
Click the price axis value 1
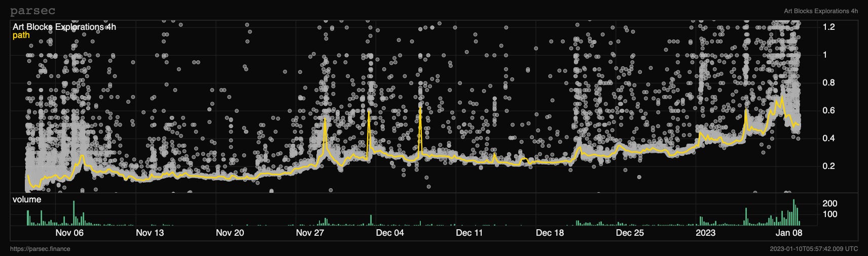825,55
